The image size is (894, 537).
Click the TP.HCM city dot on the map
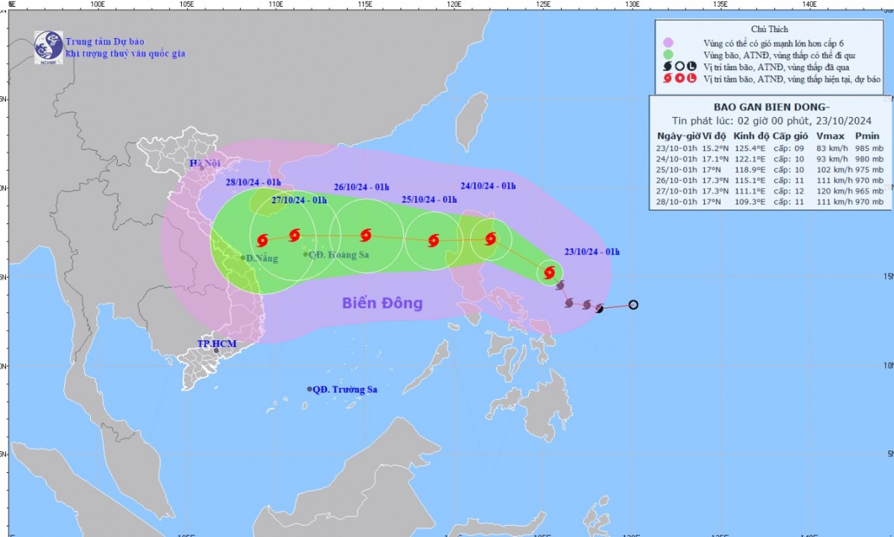point(216,350)
